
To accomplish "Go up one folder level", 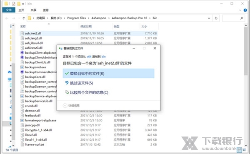I will 24,18.
